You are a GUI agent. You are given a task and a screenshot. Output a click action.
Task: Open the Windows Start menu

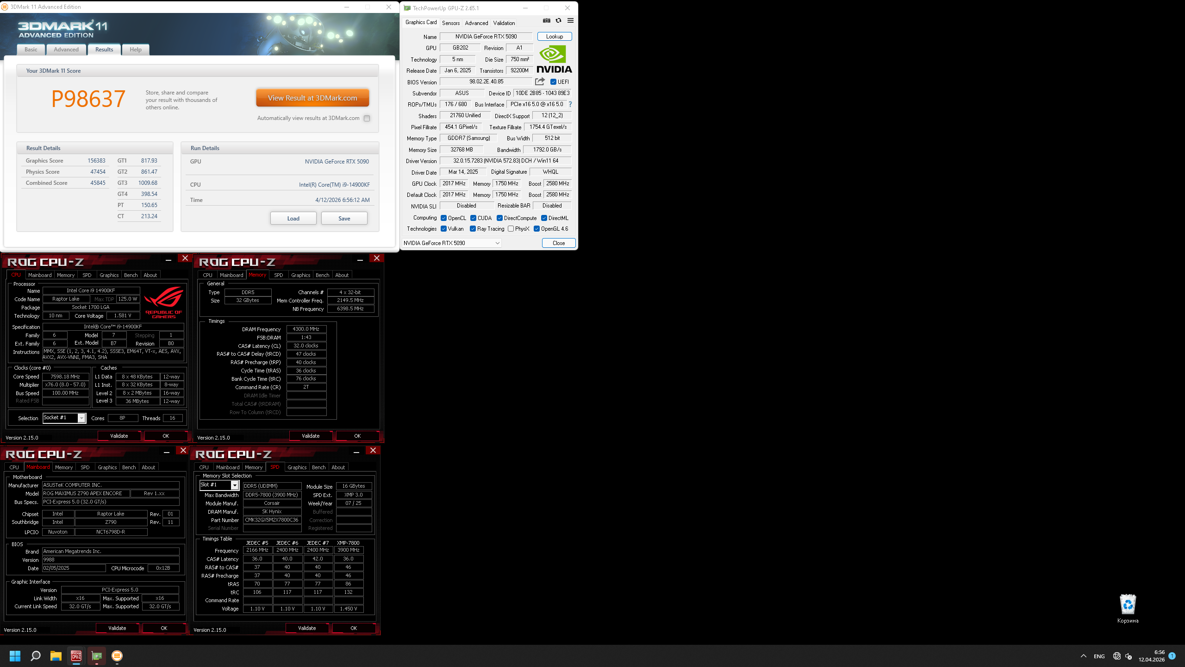click(15, 656)
